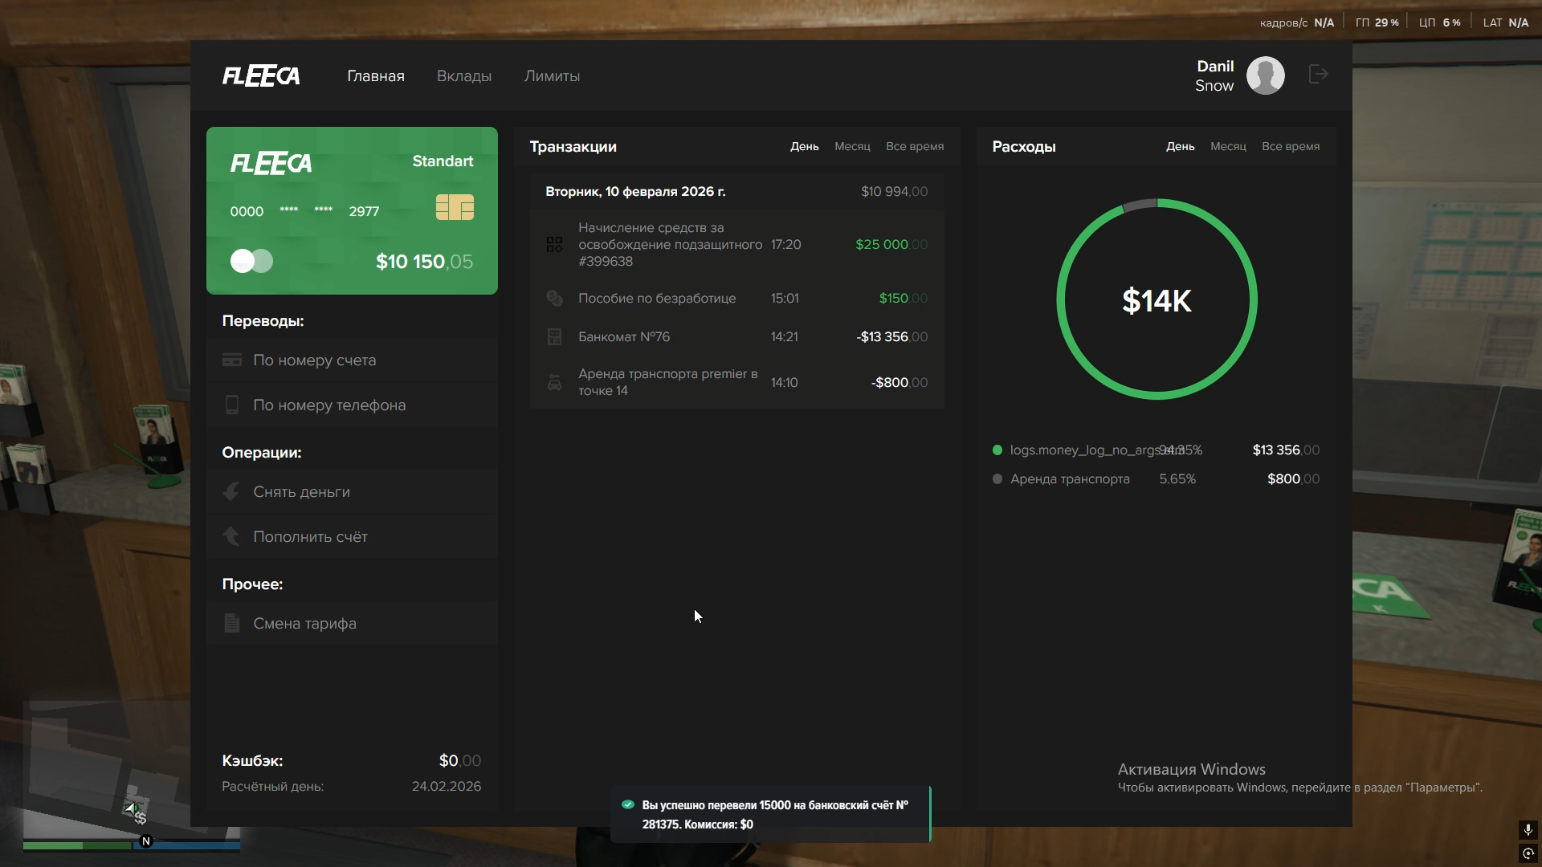The image size is (1542, 867).
Task: Click the Danil Snow profile avatar
Action: [x=1265, y=75]
